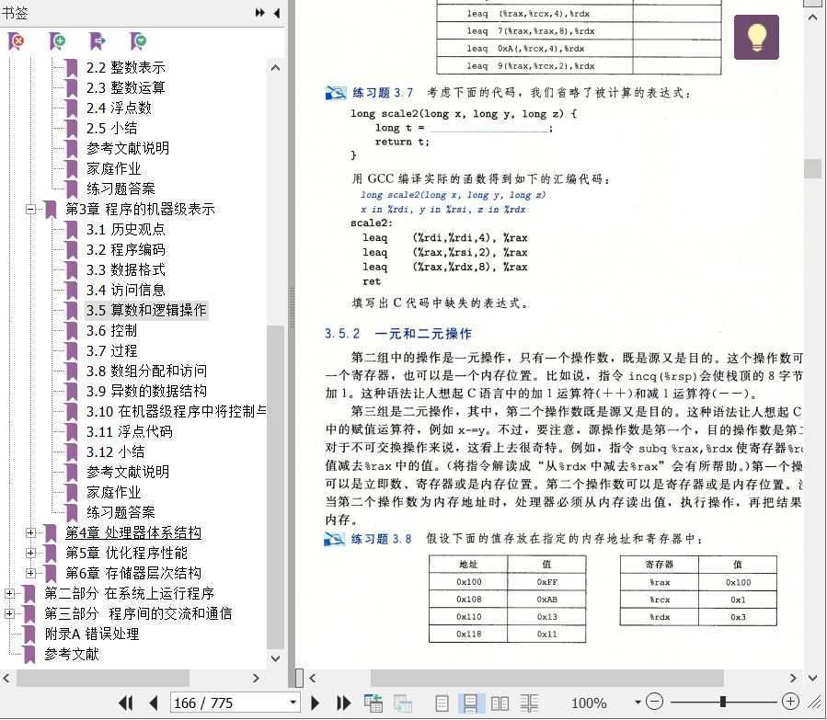Open bookmark 3.12 小结
The height and width of the screenshot is (720, 827).
pos(115,451)
